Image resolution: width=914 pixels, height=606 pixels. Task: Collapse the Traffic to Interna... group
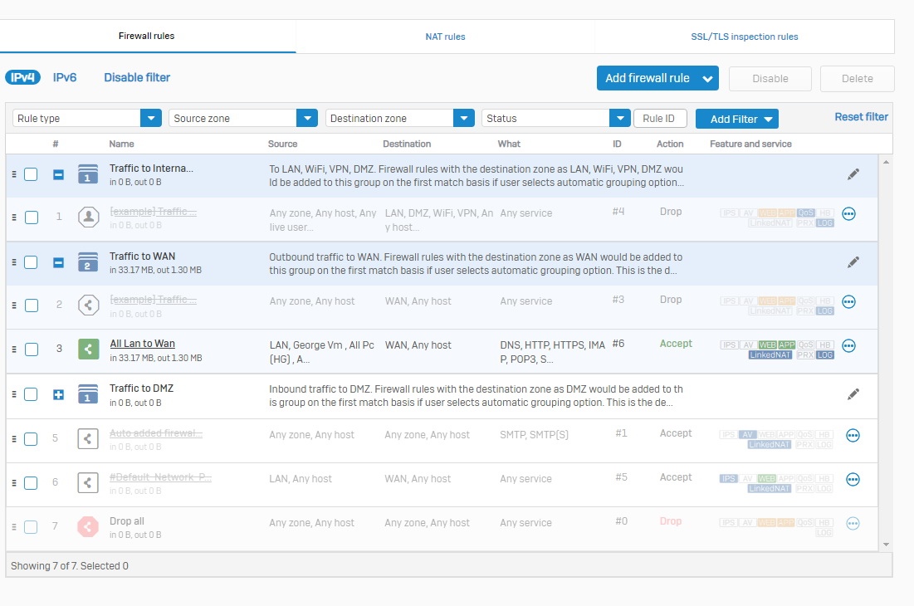(x=58, y=174)
